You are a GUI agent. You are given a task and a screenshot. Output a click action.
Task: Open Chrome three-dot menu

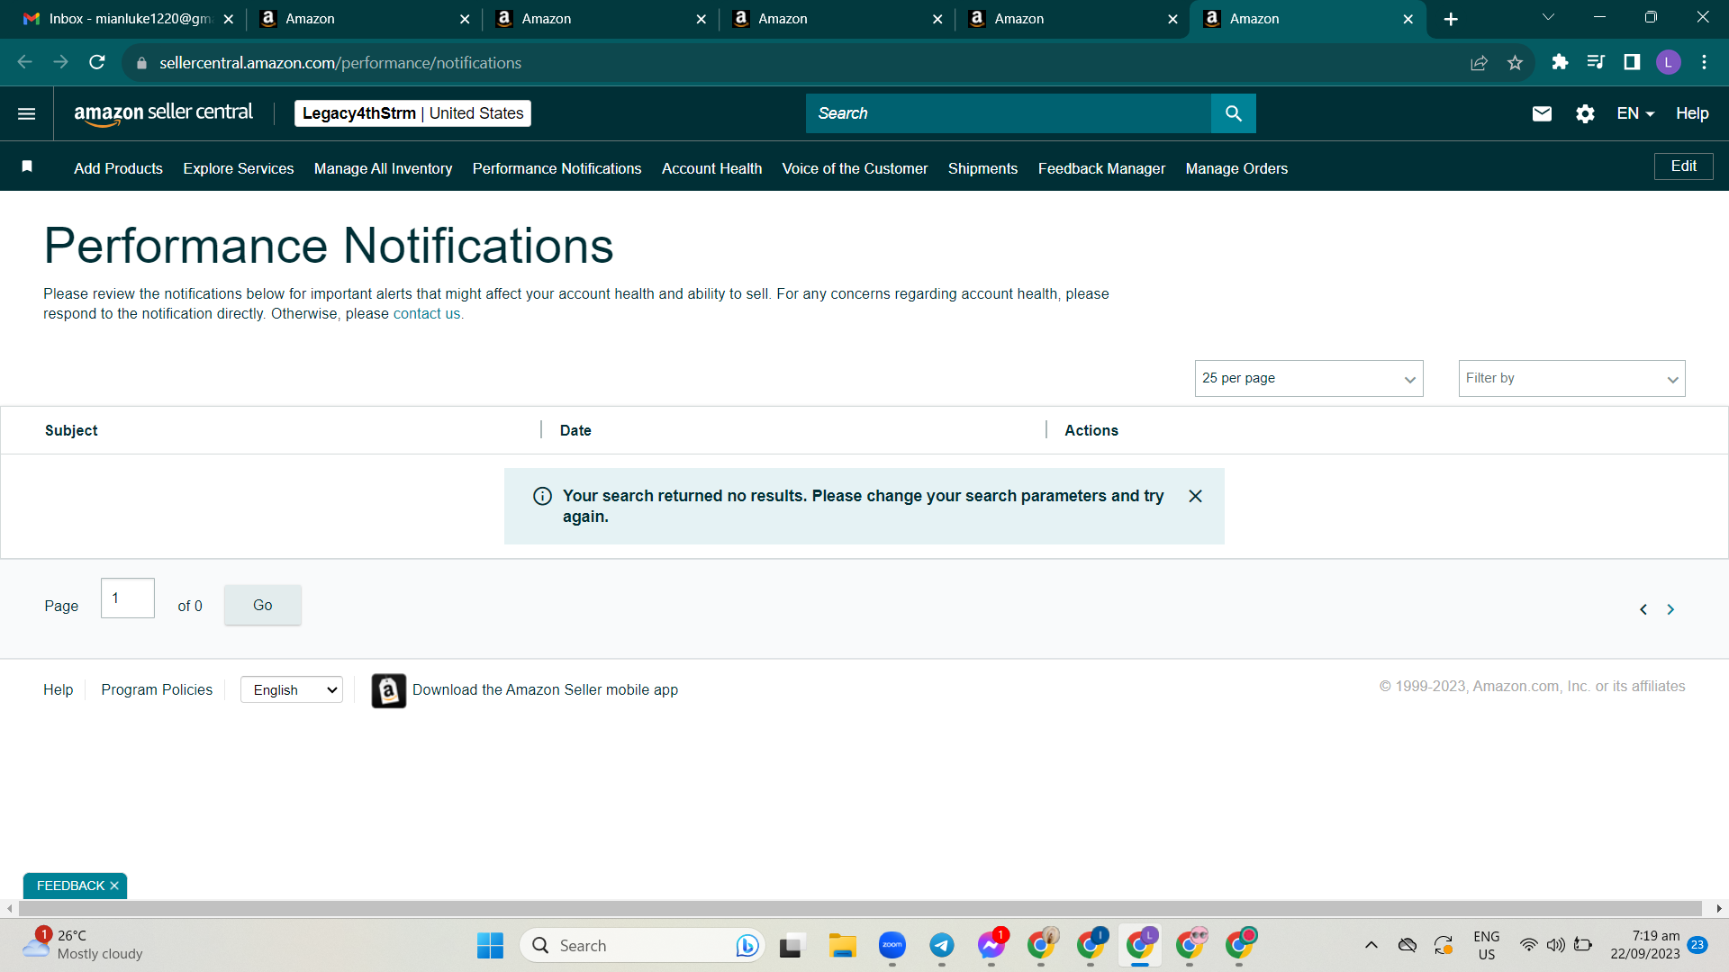pos(1704,62)
